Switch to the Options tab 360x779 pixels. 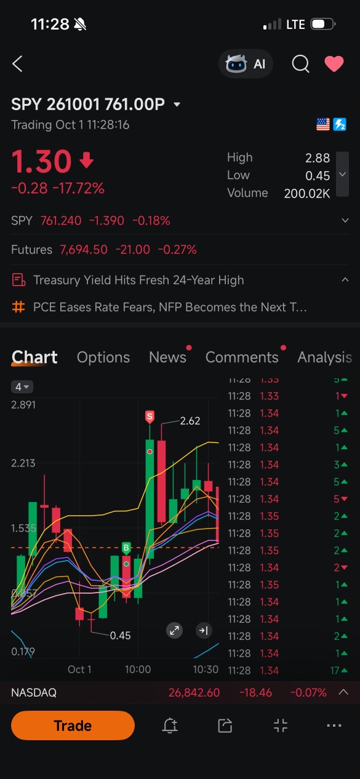coord(103,358)
